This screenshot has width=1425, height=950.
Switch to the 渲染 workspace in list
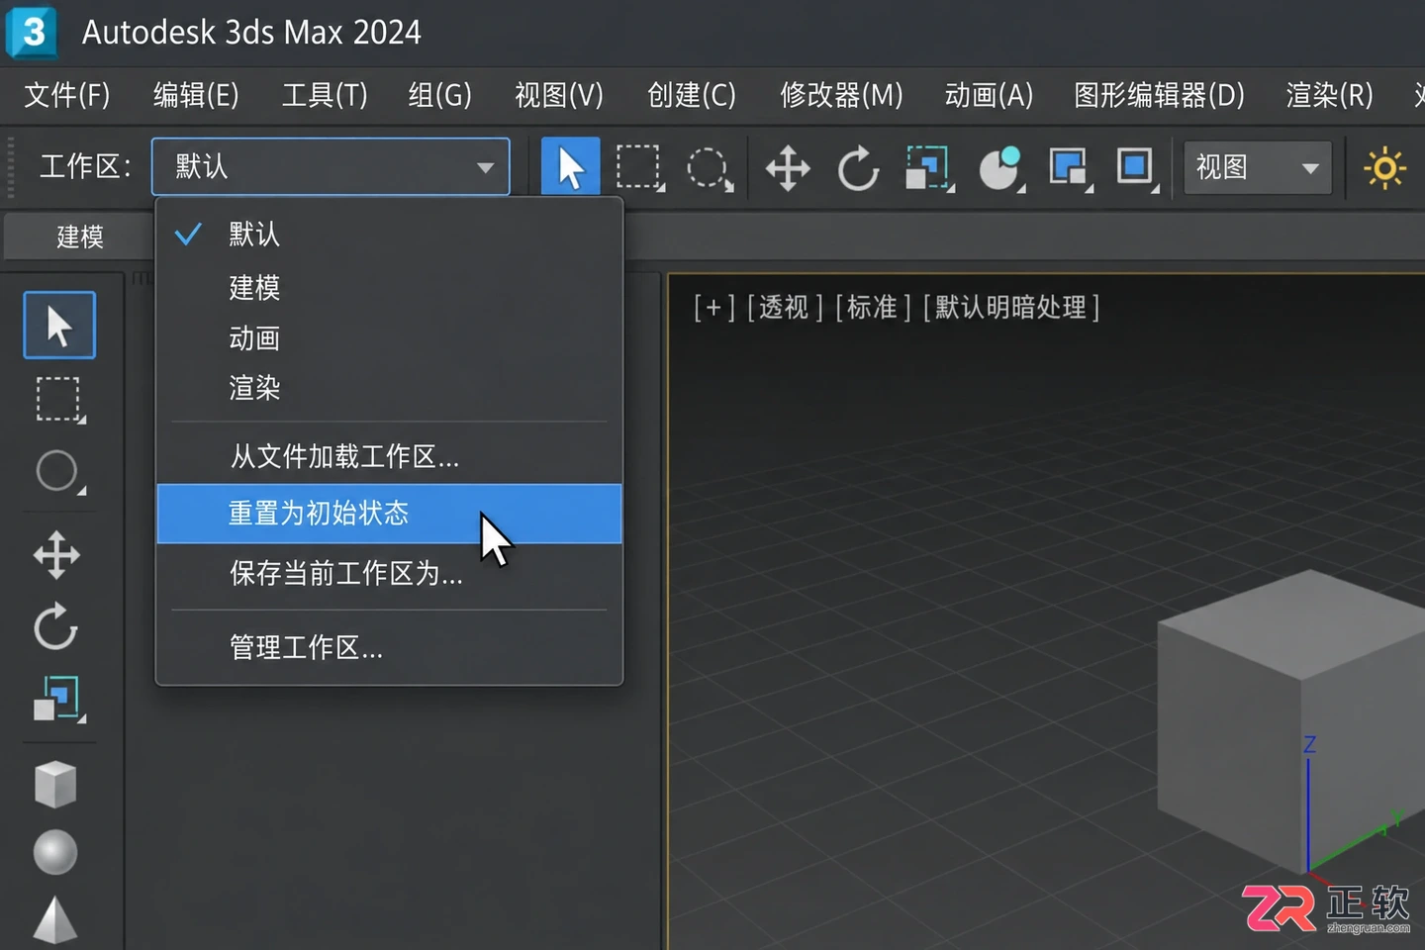[x=389, y=388]
